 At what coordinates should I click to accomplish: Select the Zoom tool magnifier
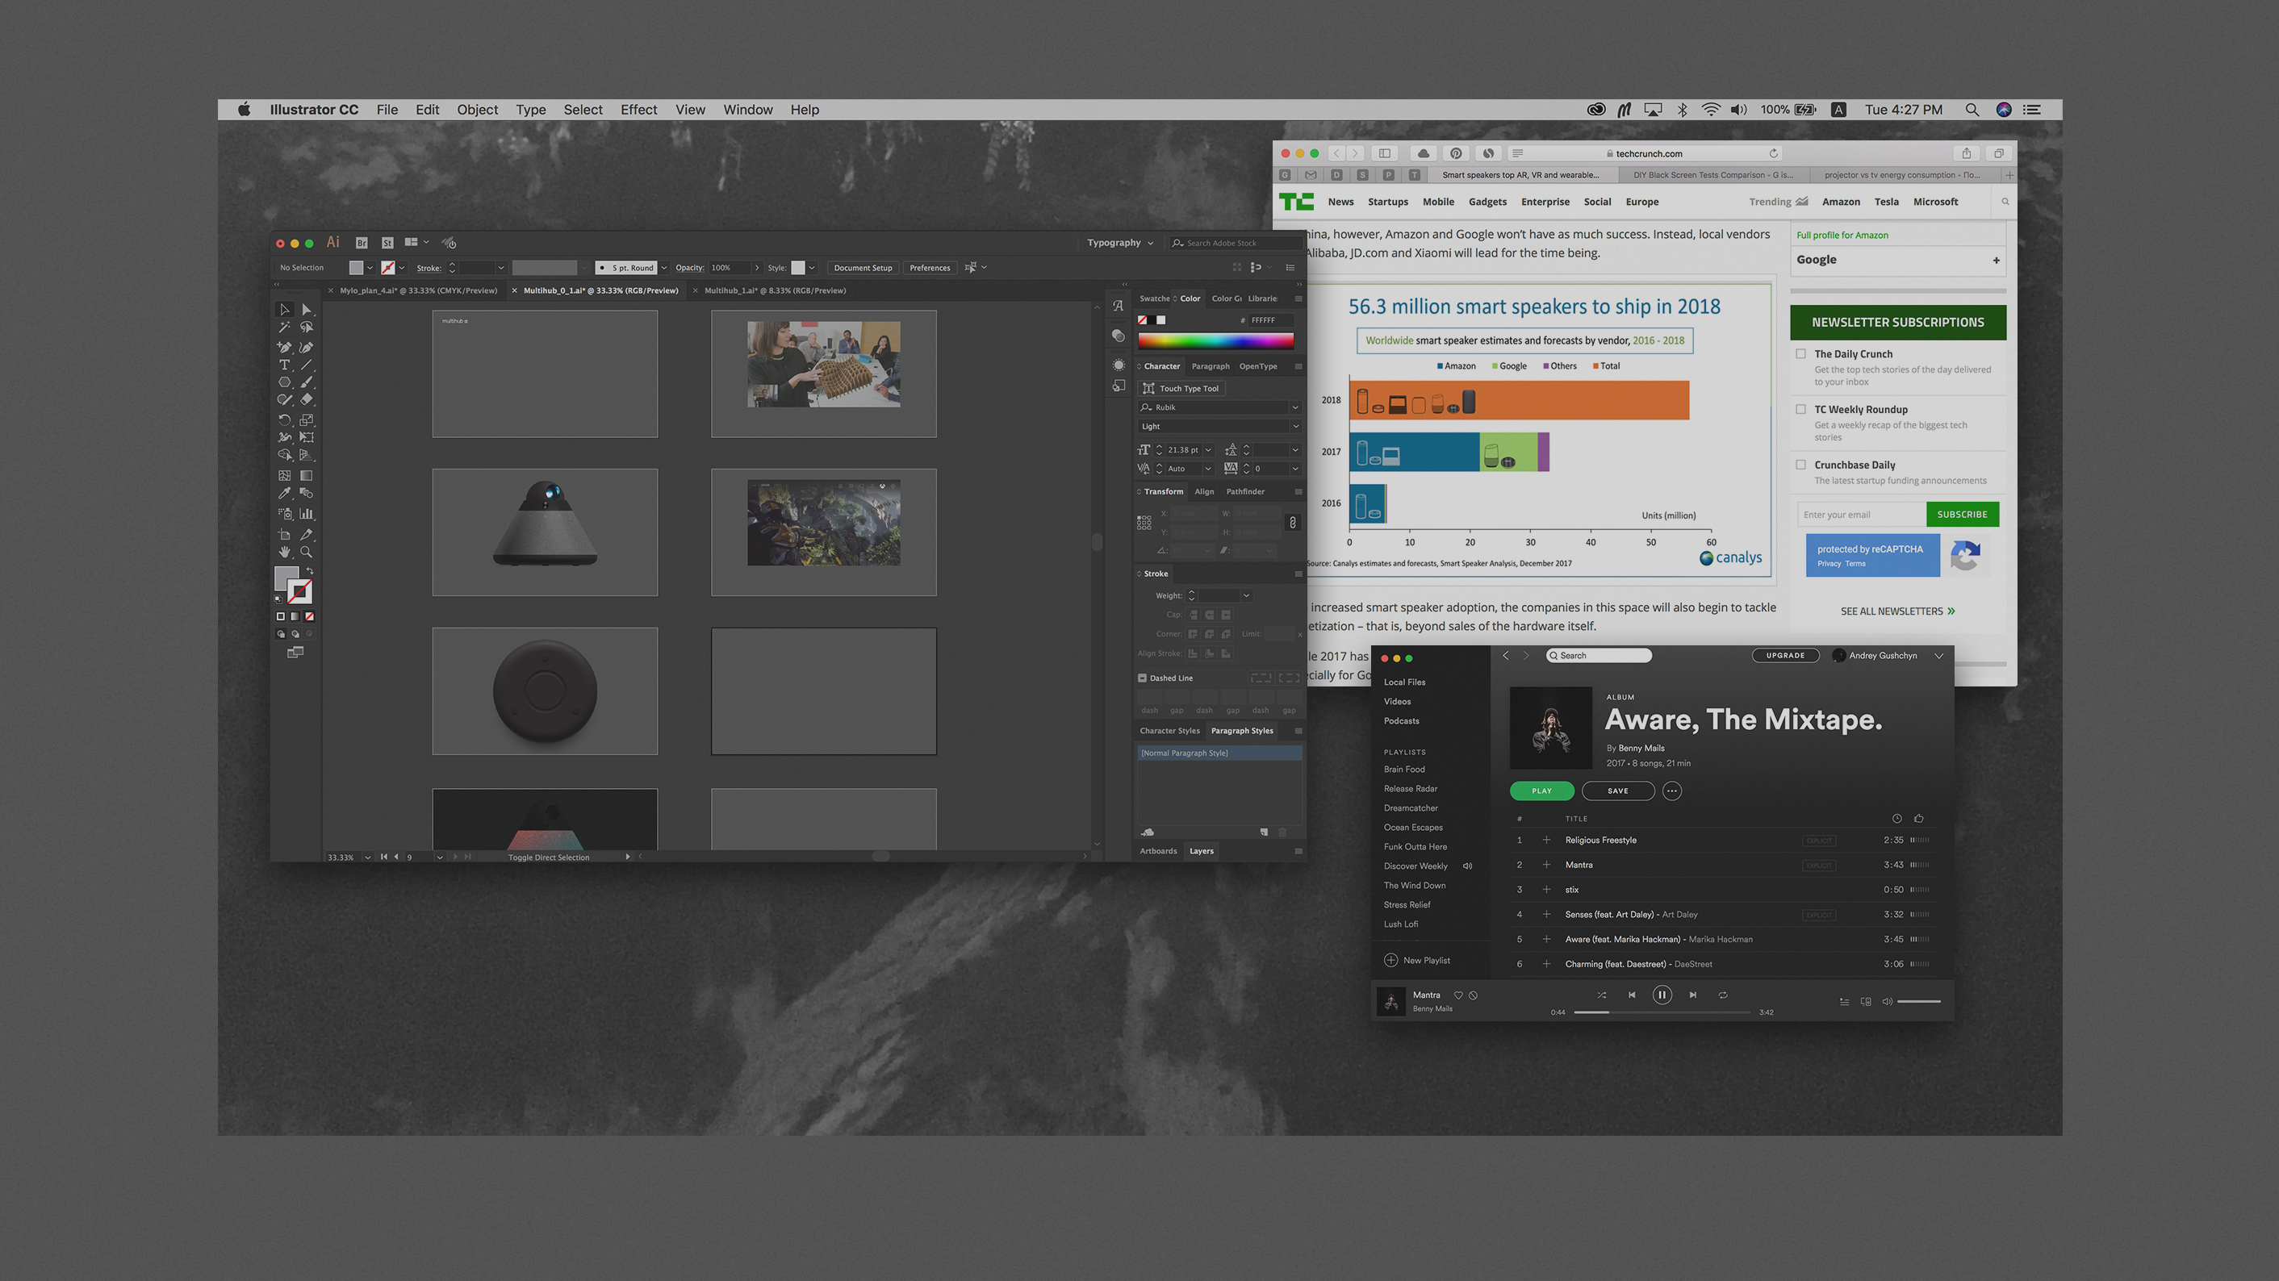click(x=306, y=552)
